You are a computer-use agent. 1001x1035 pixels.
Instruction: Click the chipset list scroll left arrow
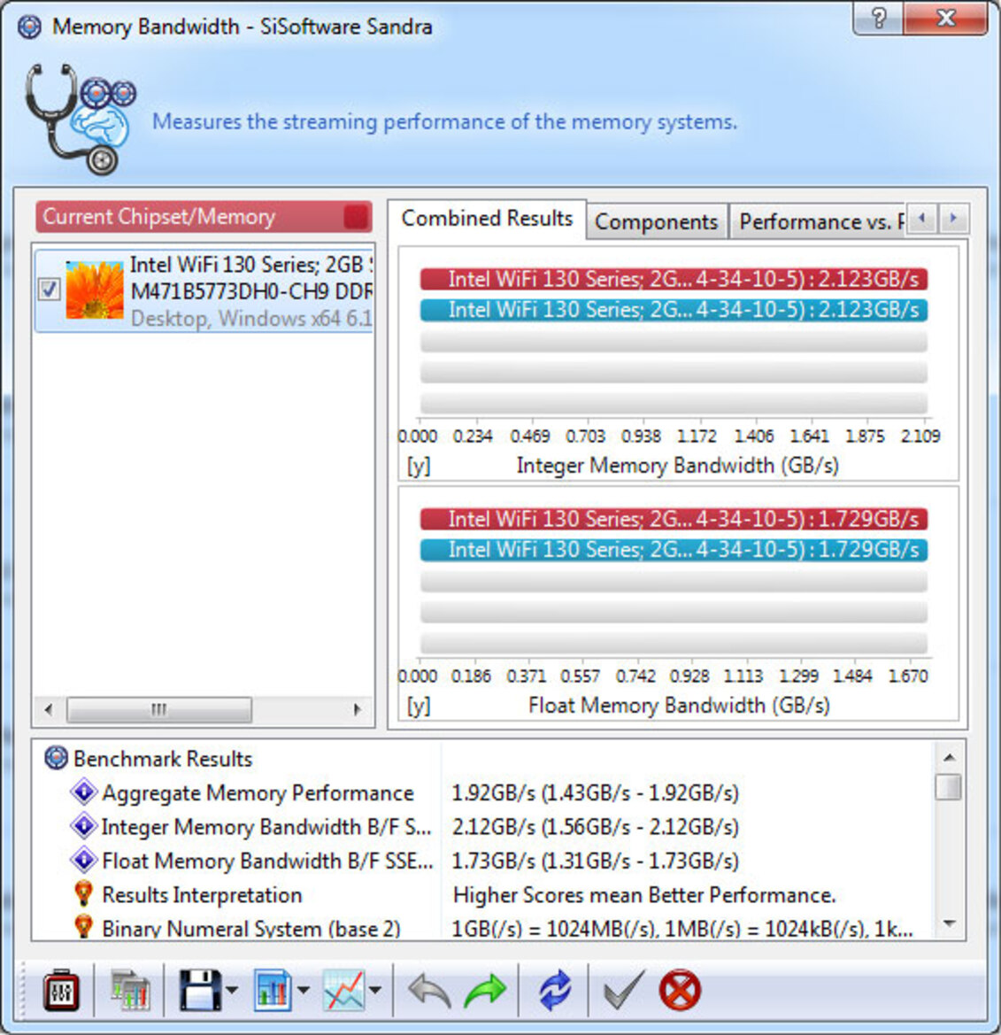pos(48,709)
